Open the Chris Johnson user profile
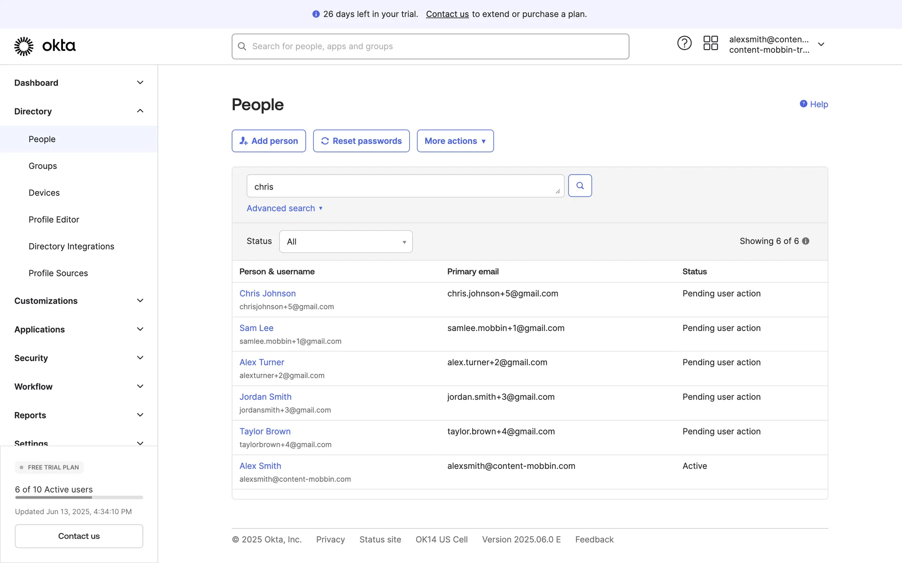This screenshot has width=902, height=563. pos(267,294)
